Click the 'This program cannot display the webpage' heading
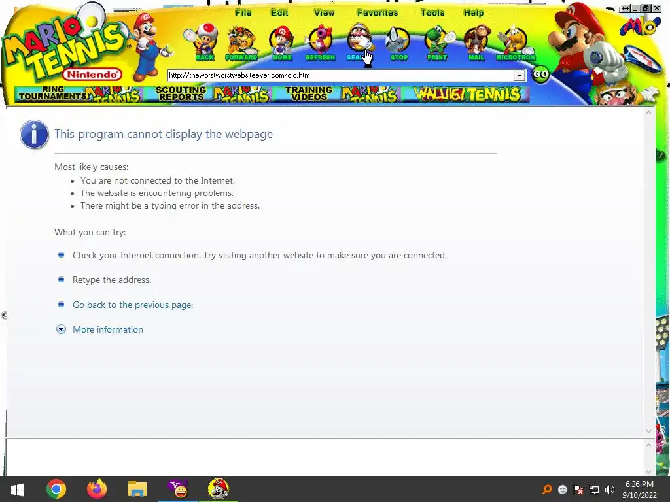 163,134
